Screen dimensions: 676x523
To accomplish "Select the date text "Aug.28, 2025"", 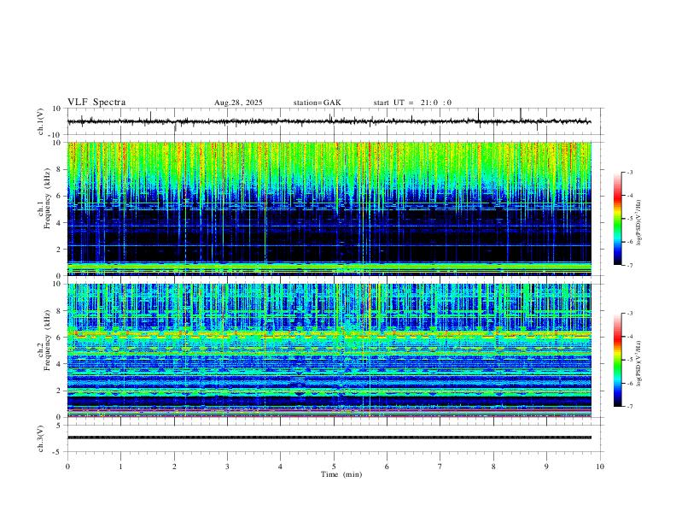I will [x=238, y=103].
